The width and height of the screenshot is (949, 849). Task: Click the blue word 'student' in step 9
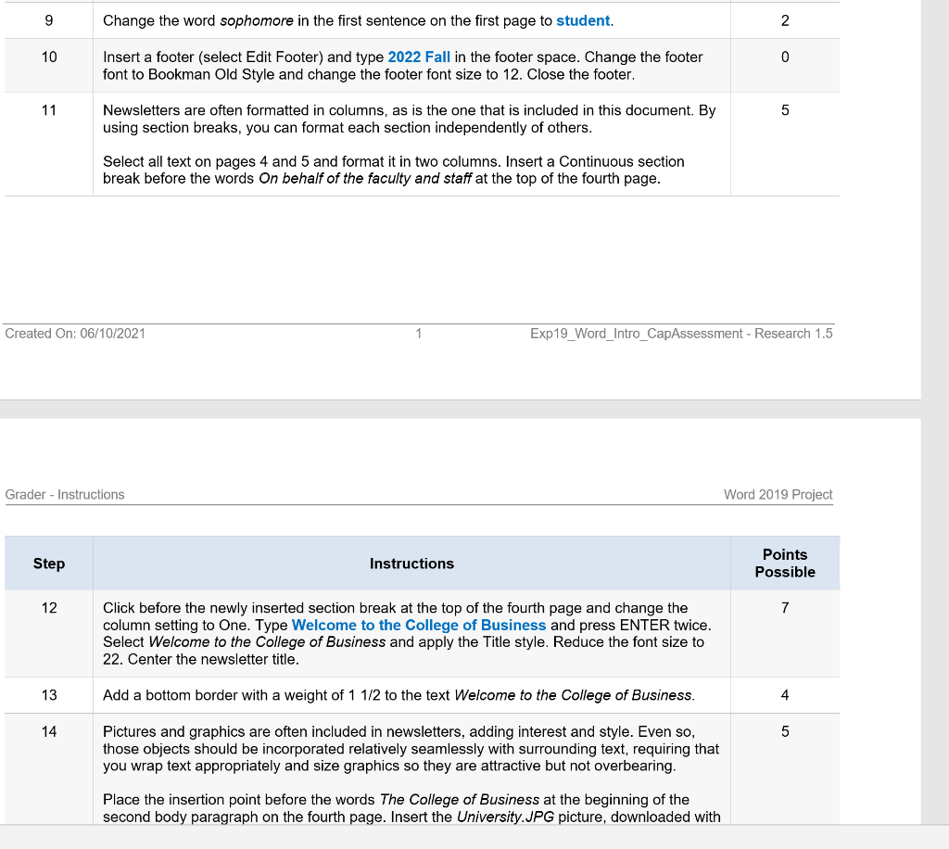pos(583,20)
